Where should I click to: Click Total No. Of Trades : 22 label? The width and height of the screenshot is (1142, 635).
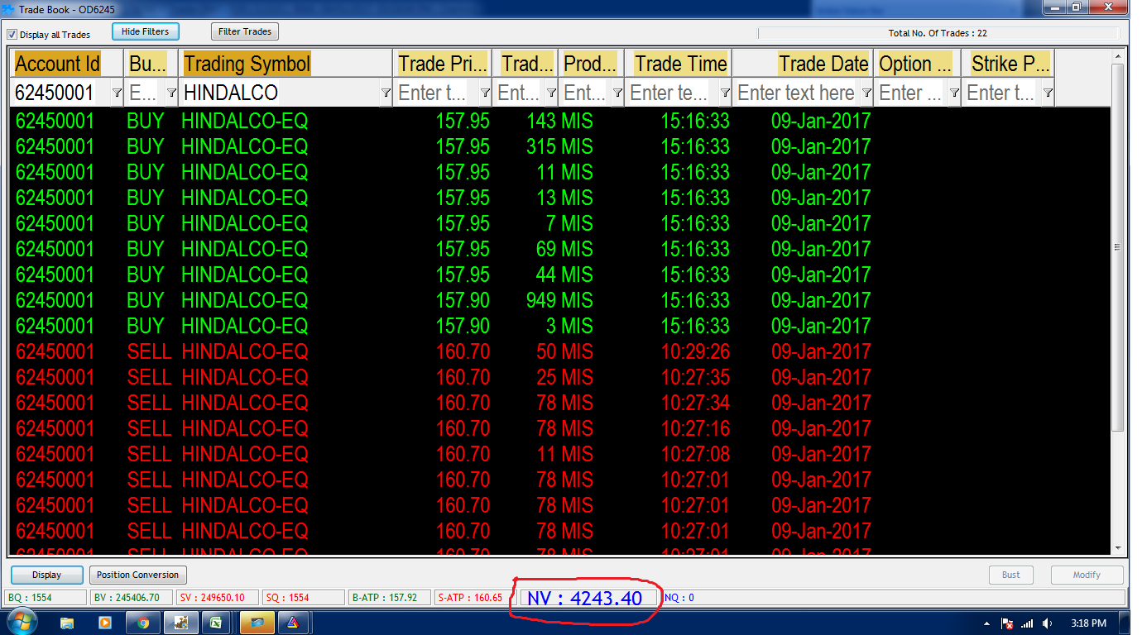[938, 33]
